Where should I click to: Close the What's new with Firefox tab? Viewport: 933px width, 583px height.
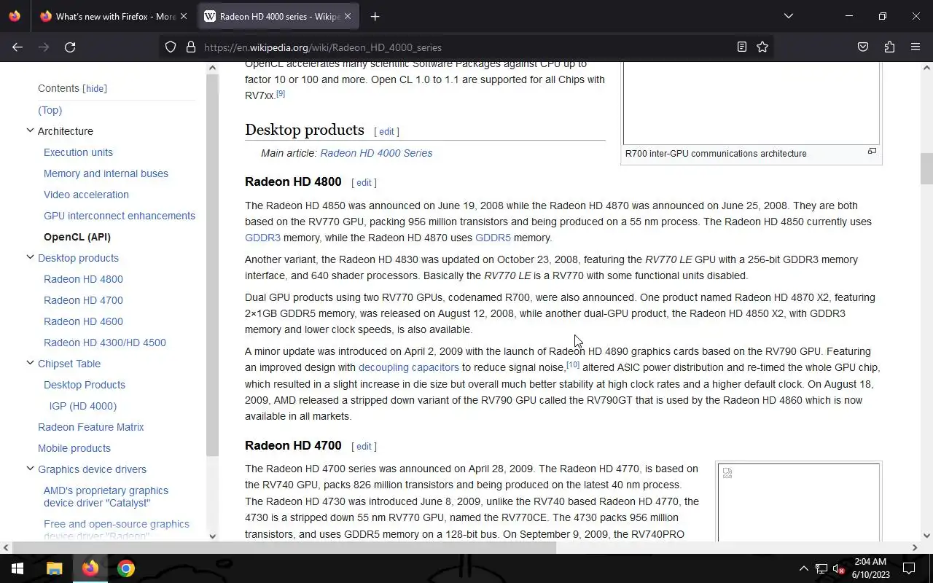point(184,16)
